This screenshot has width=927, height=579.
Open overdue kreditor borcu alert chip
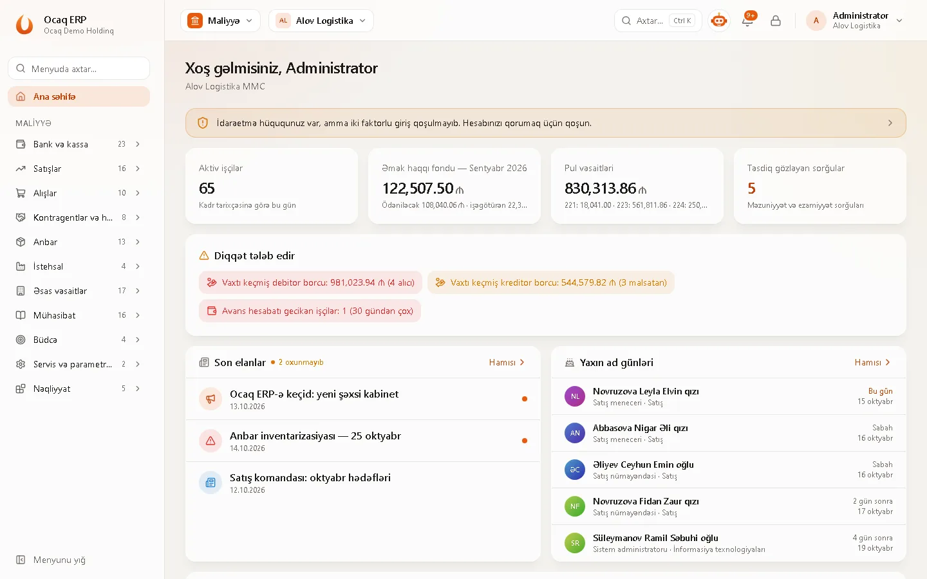[x=551, y=282]
